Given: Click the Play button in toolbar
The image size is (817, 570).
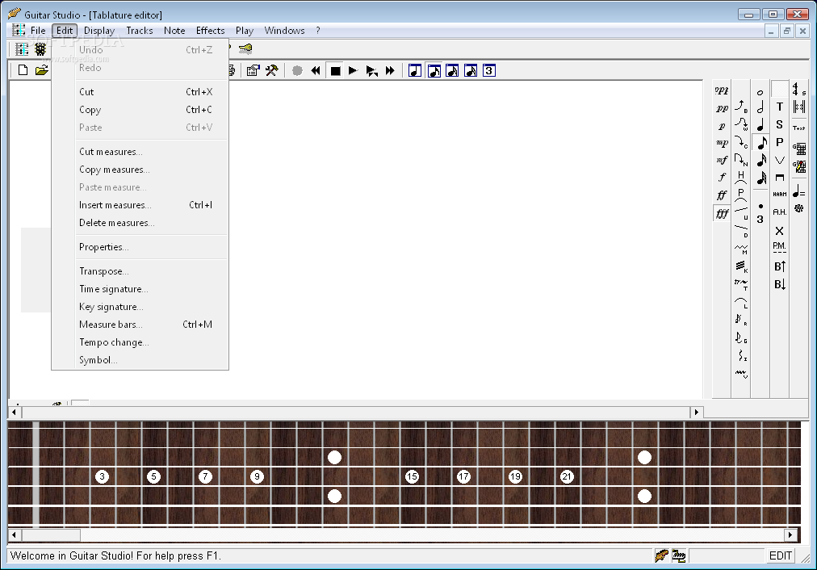Looking at the screenshot, I should 353,71.
